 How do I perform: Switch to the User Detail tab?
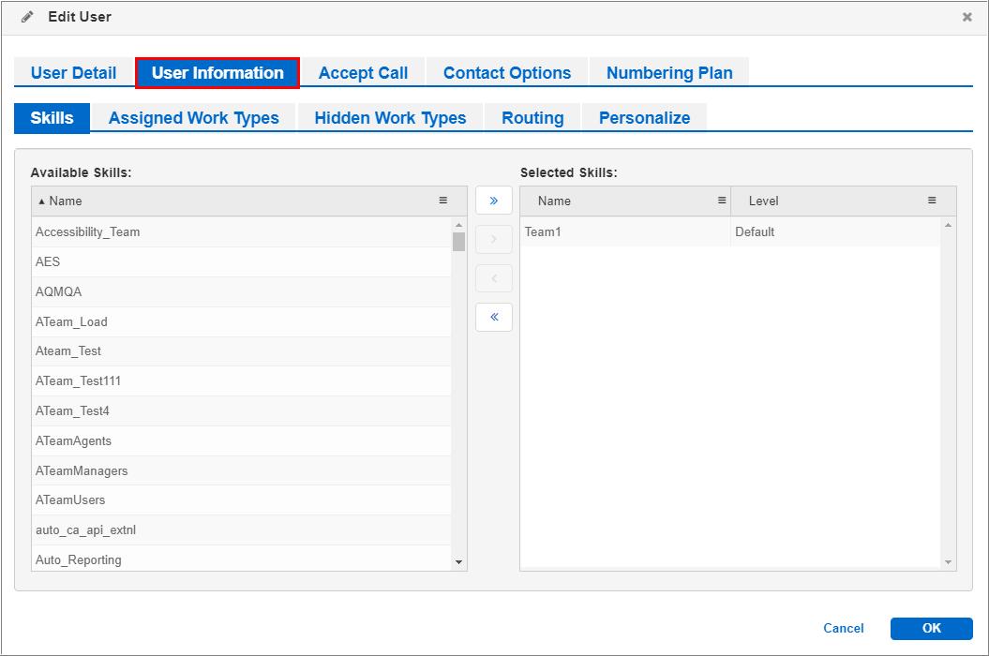click(72, 72)
